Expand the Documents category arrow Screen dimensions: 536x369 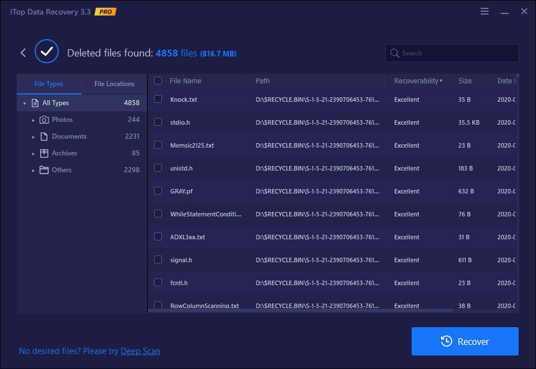point(33,137)
